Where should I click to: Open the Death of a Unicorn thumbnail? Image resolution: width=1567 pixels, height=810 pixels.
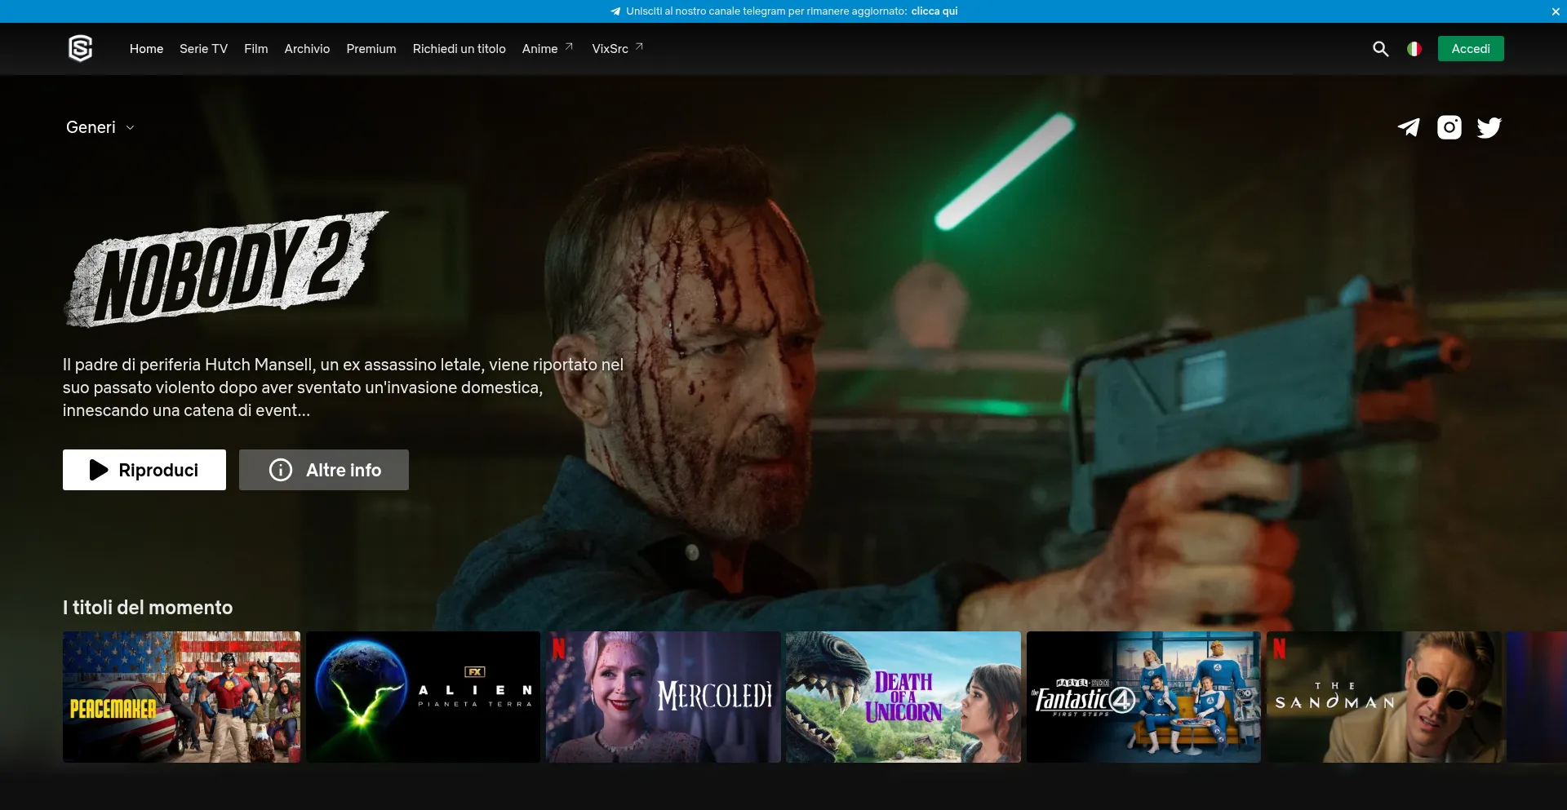[903, 697]
